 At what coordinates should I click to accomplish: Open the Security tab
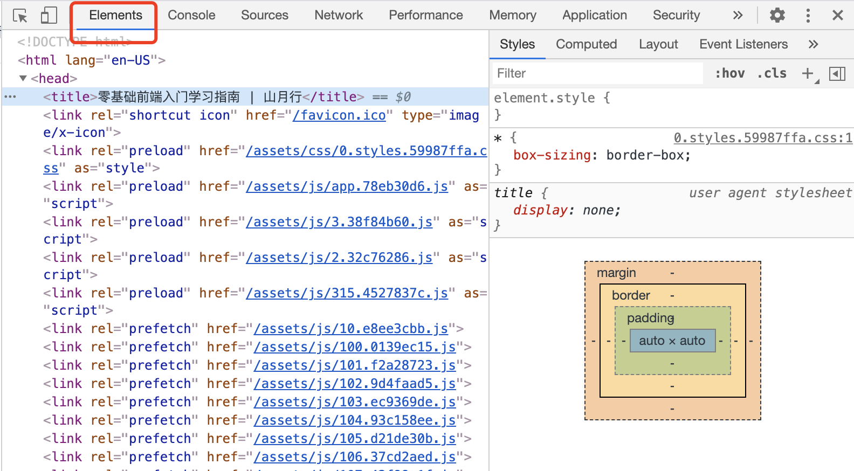pyautogui.click(x=676, y=15)
